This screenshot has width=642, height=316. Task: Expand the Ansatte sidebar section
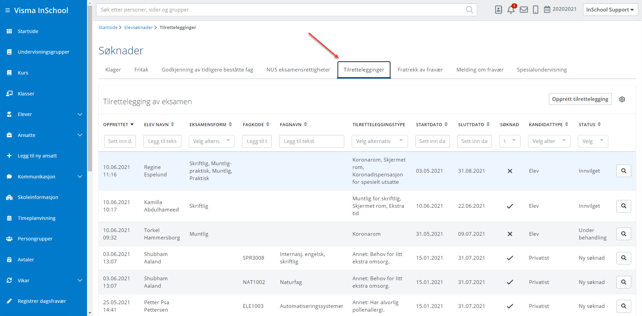click(x=80, y=135)
